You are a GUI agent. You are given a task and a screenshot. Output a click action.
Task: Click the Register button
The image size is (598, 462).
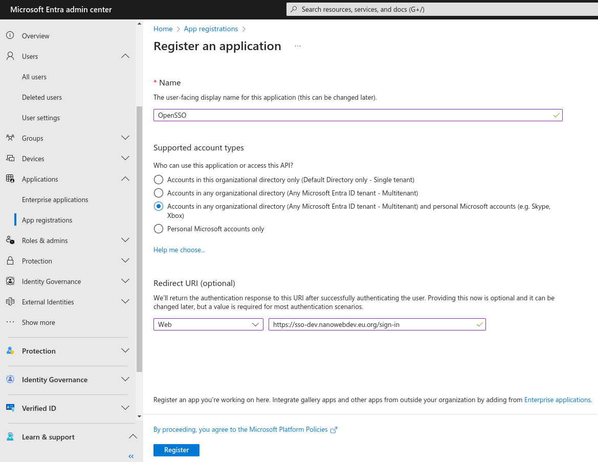click(x=176, y=450)
